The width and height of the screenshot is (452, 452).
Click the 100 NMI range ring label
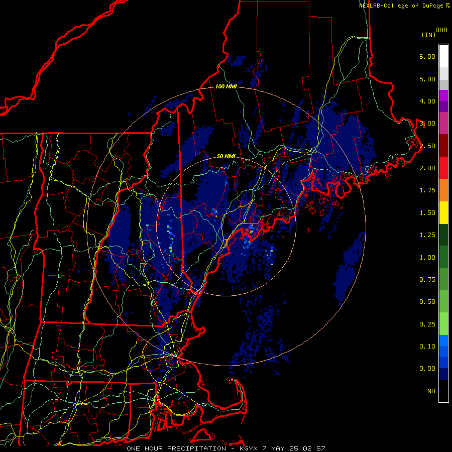click(226, 86)
